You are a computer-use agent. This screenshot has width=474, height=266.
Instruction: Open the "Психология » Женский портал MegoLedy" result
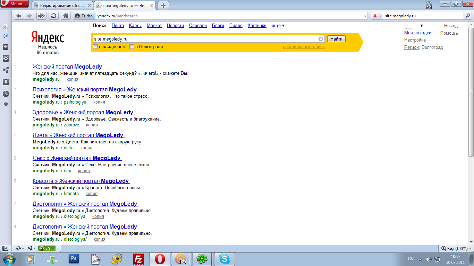(x=85, y=89)
